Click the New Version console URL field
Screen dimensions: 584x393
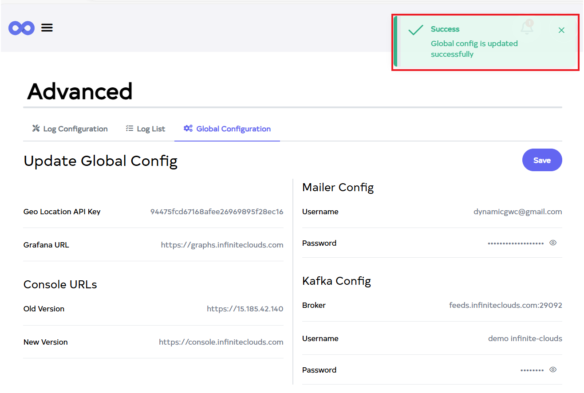(221, 342)
